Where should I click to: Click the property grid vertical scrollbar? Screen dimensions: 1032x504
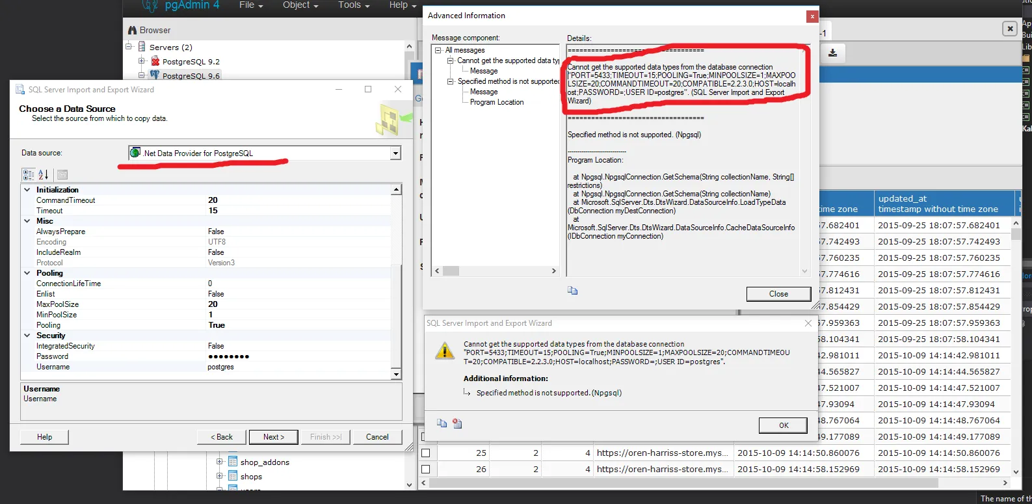coord(396,282)
